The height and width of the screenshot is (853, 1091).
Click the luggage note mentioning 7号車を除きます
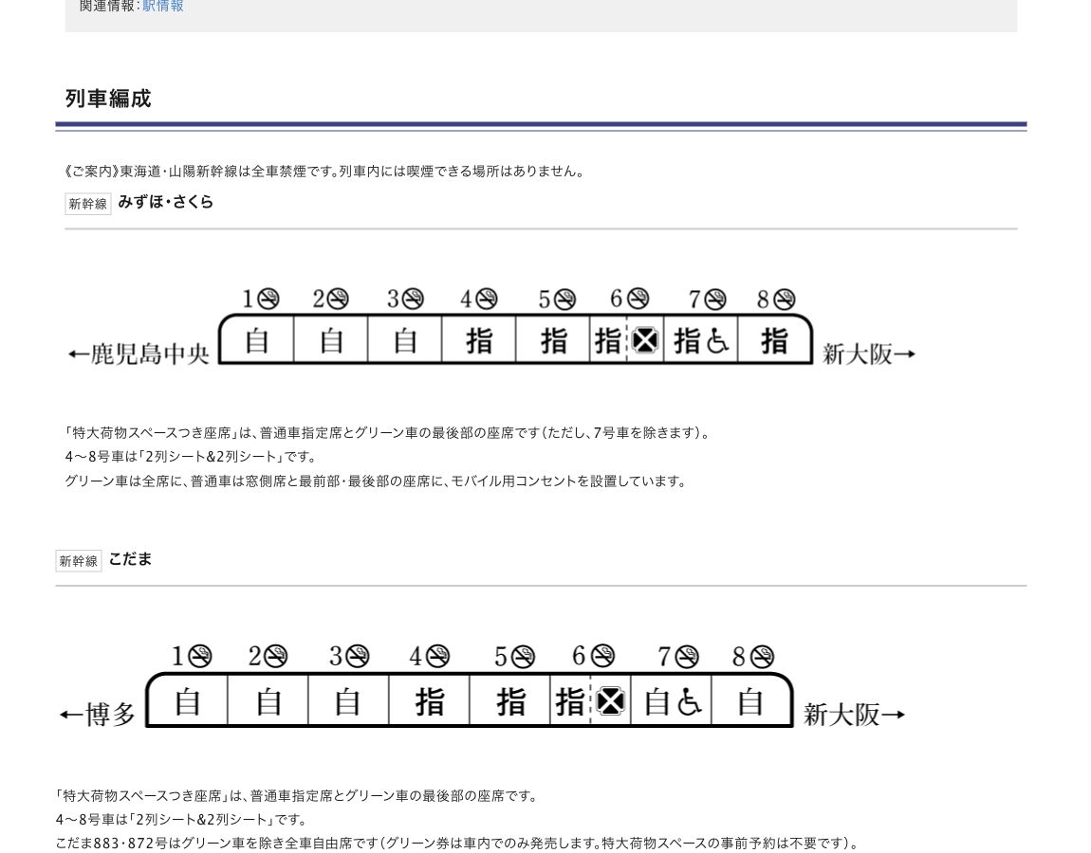coord(389,433)
